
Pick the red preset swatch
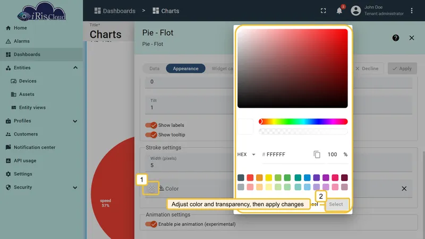click(x=250, y=178)
